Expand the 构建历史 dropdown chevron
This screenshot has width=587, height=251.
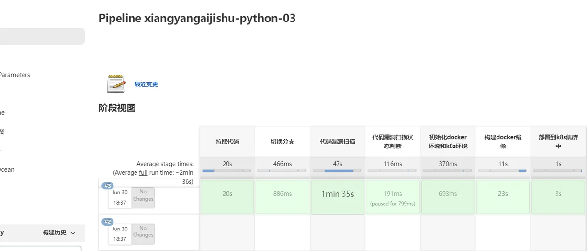(73, 233)
